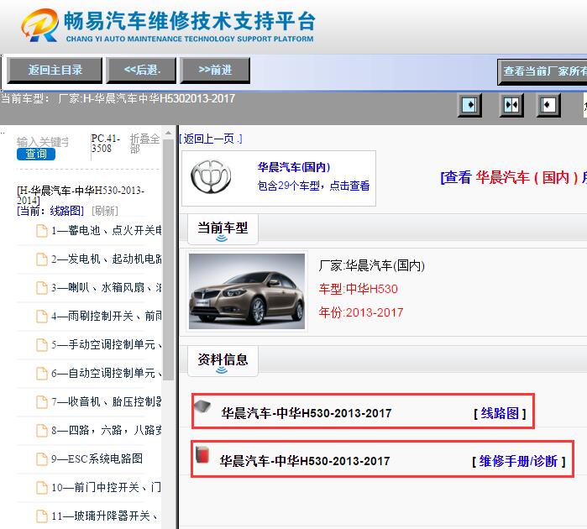Click document icon beside 1—蓄电池

tap(41, 231)
